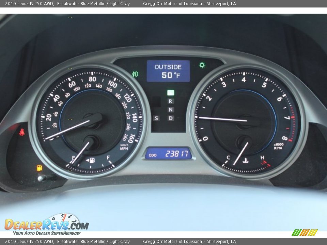327x245 pixels.
Task: Click the OUTSIDE 50°F temperature display
Action: click(x=168, y=71)
